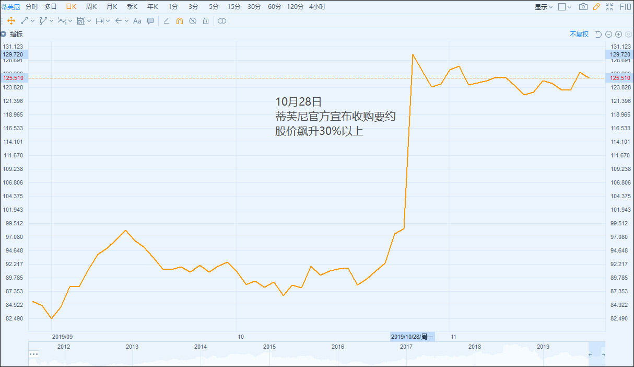Screen dimensions: 634x367
Task: Click the right 129.720 price label
Action: pos(620,54)
